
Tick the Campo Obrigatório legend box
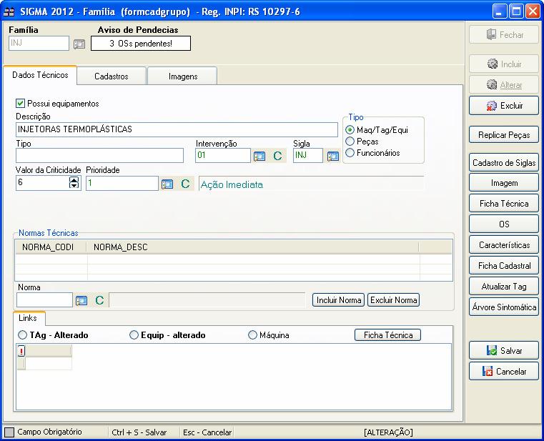tap(9, 432)
